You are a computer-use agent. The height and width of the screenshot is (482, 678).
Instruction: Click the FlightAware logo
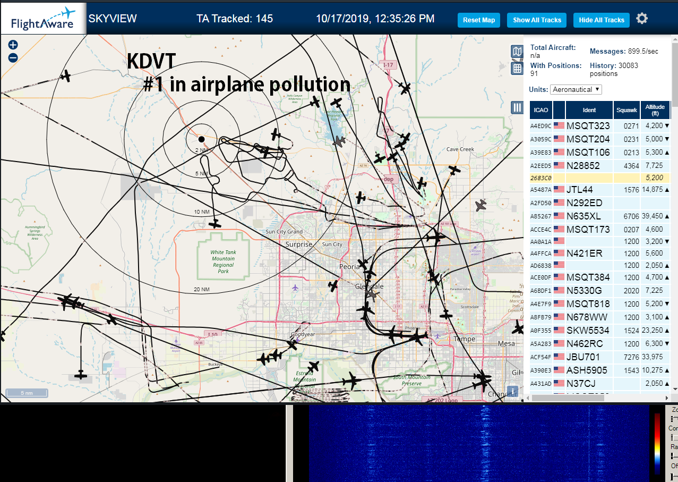pyautogui.click(x=43, y=18)
